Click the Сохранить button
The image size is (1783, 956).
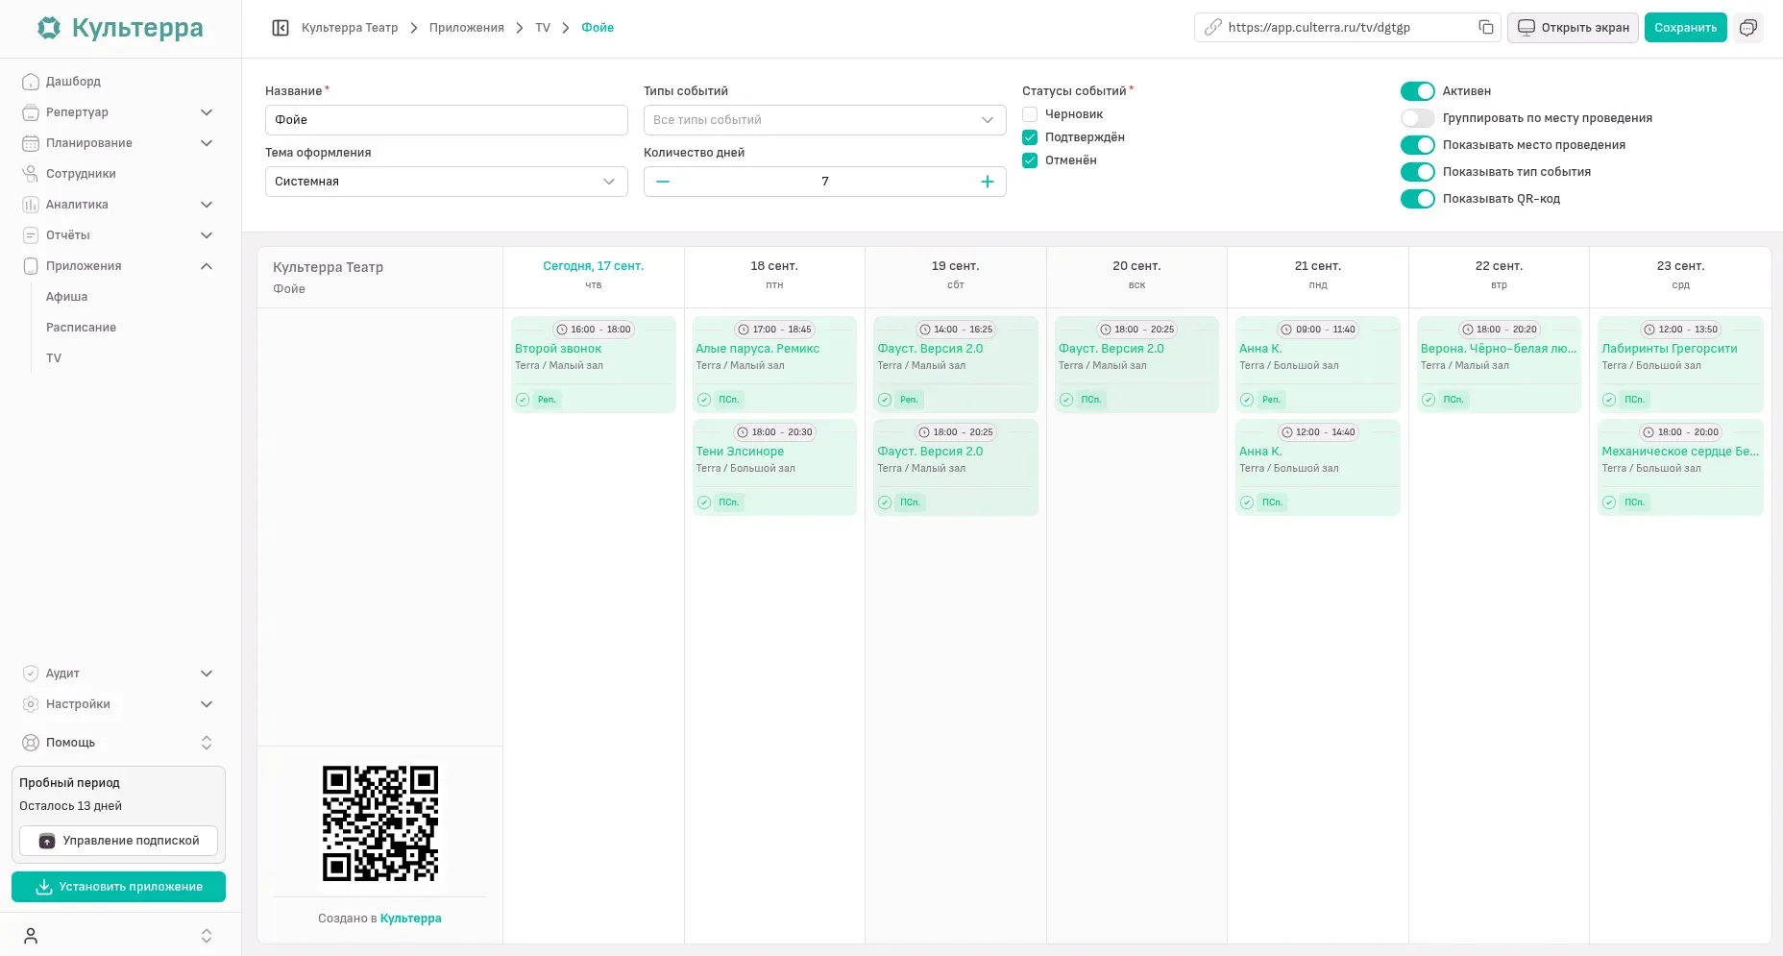tap(1685, 27)
